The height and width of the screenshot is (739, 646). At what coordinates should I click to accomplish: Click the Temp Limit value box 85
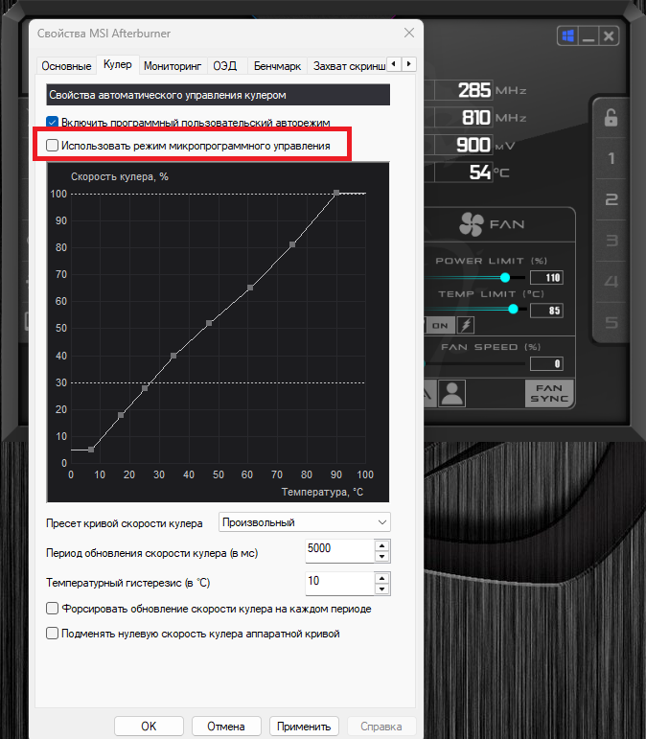coord(546,311)
